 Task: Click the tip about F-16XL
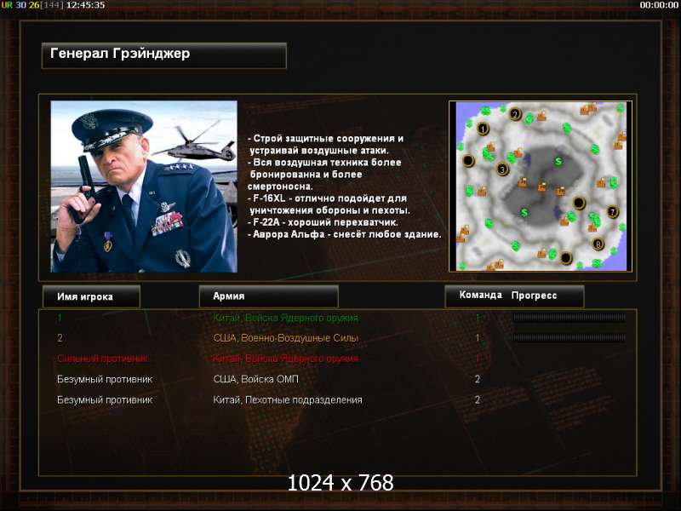(329, 204)
